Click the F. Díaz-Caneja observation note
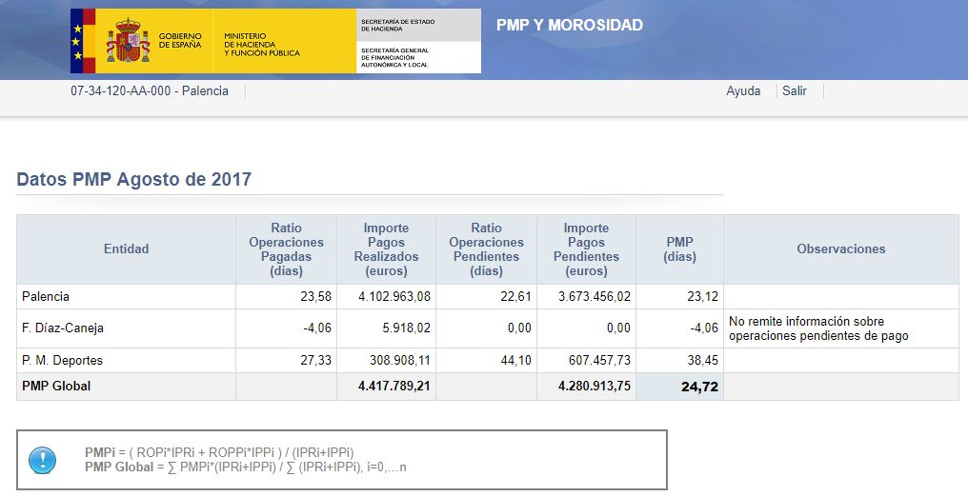 coord(817,328)
